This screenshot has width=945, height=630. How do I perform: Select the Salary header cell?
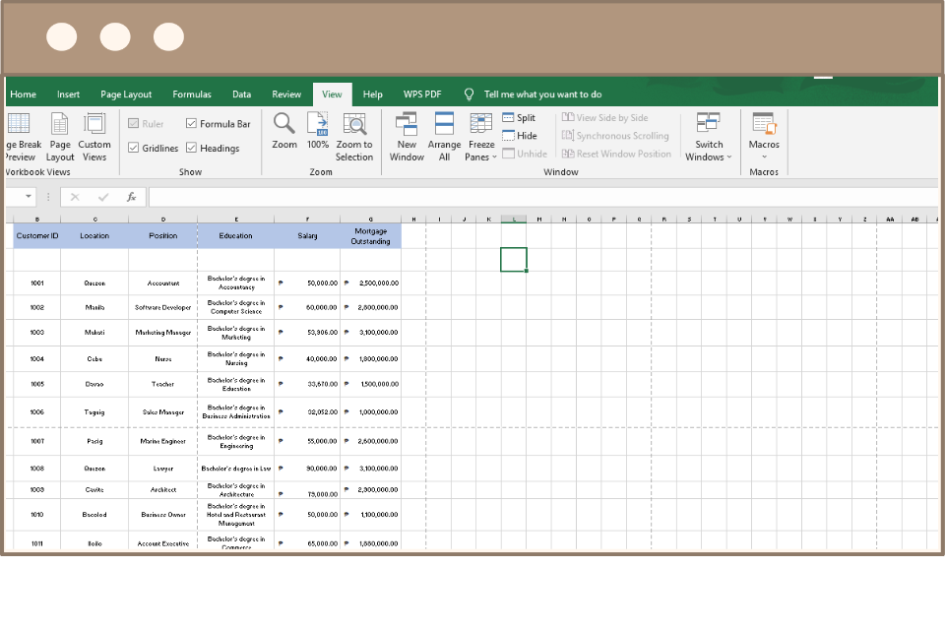pyautogui.click(x=307, y=235)
